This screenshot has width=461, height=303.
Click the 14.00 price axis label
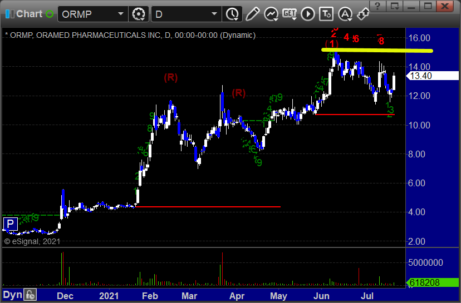click(420, 67)
